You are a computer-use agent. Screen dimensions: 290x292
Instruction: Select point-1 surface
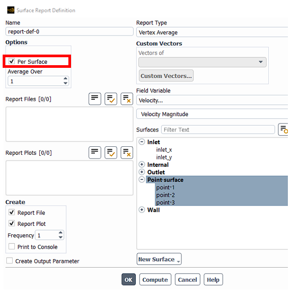[165, 188]
